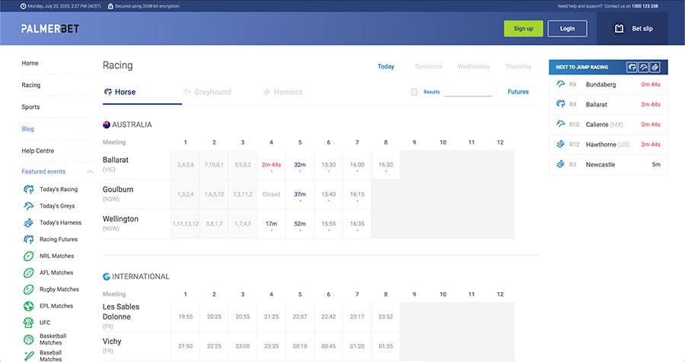Click Baseball Matches bat icon
This screenshot has width=685, height=362.
(28, 356)
